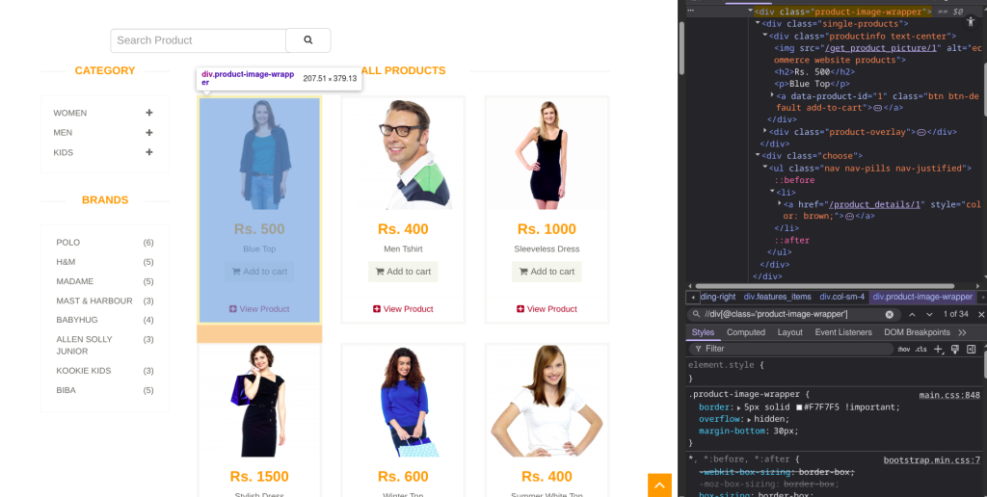Click the #F7F7F5 border color swatch

(x=799, y=407)
